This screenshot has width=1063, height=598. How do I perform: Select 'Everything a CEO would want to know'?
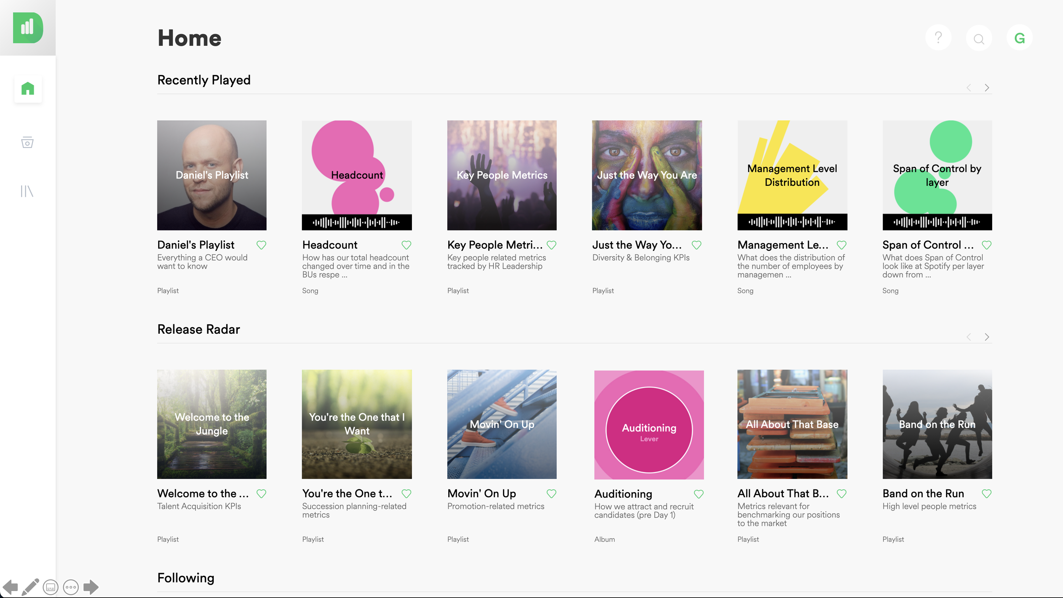click(202, 262)
